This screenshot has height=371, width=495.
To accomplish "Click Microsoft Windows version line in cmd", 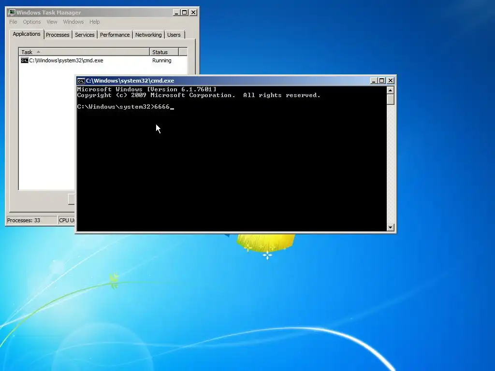I will [x=147, y=89].
